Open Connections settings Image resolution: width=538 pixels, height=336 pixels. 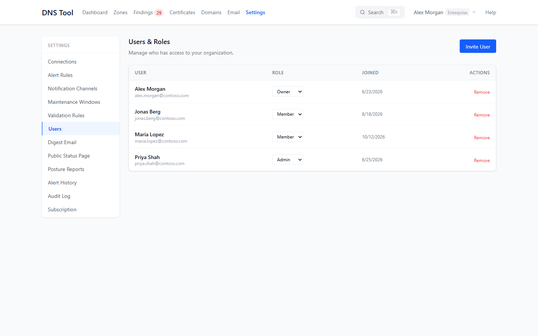[x=81, y=62]
